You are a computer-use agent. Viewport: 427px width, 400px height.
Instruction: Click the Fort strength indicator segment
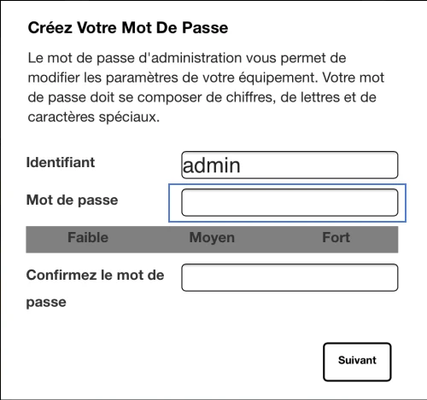tap(336, 238)
